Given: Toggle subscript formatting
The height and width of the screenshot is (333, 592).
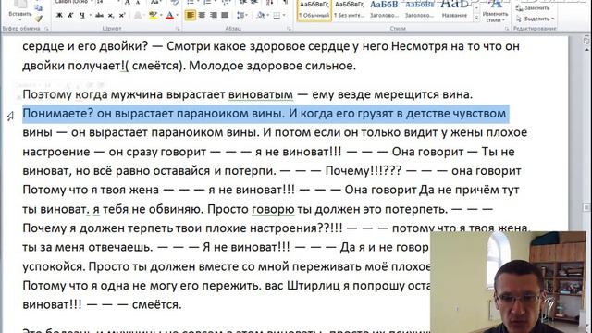Looking at the screenshot, I should [x=111, y=16].
